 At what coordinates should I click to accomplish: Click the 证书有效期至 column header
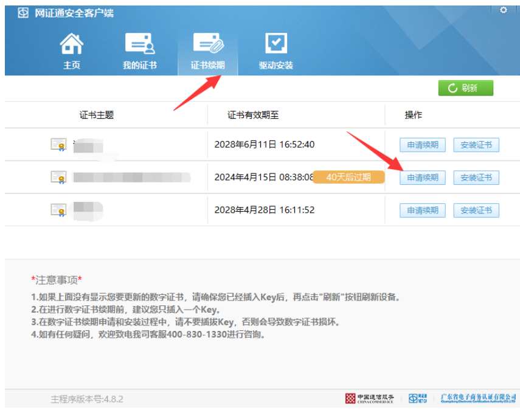253,115
